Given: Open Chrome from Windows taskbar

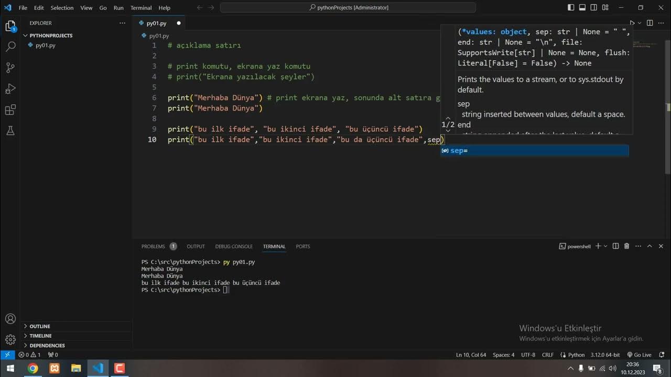Looking at the screenshot, I should [x=33, y=368].
